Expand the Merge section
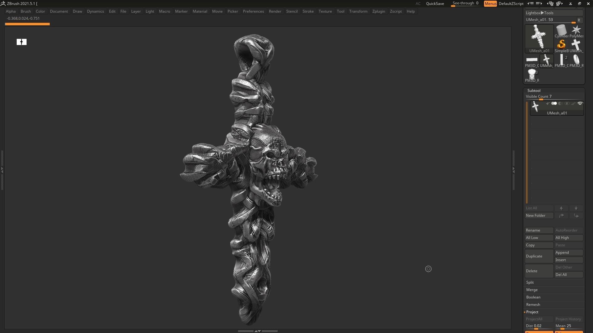Screen dimensions: 593x333 pyautogui.click(x=532, y=290)
